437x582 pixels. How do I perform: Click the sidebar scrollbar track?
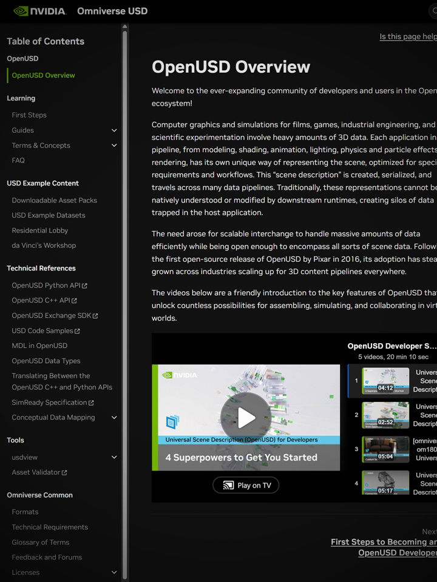pos(125,304)
